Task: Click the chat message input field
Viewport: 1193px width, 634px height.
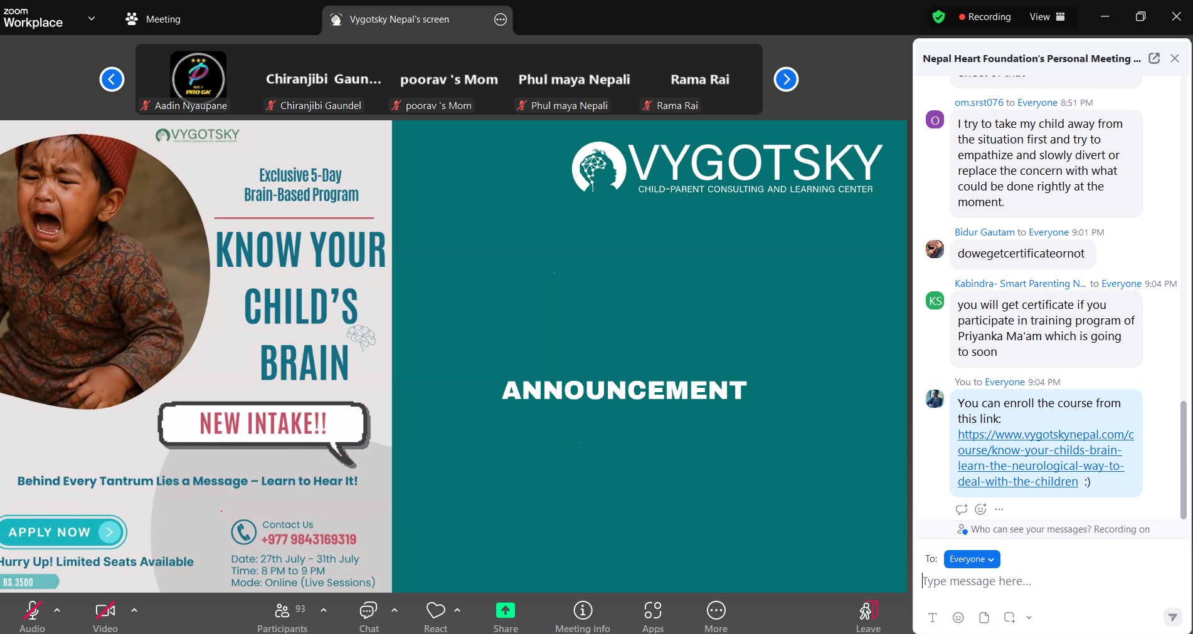Action: point(1041,581)
